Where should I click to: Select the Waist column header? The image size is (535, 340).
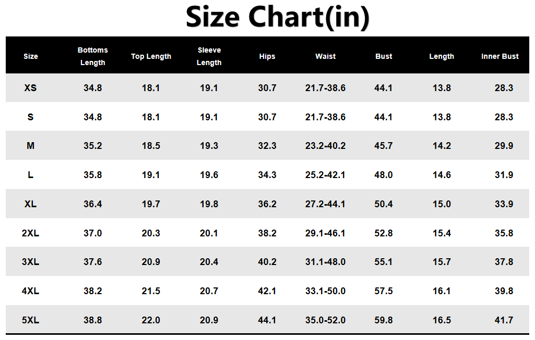pyautogui.click(x=325, y=56)
